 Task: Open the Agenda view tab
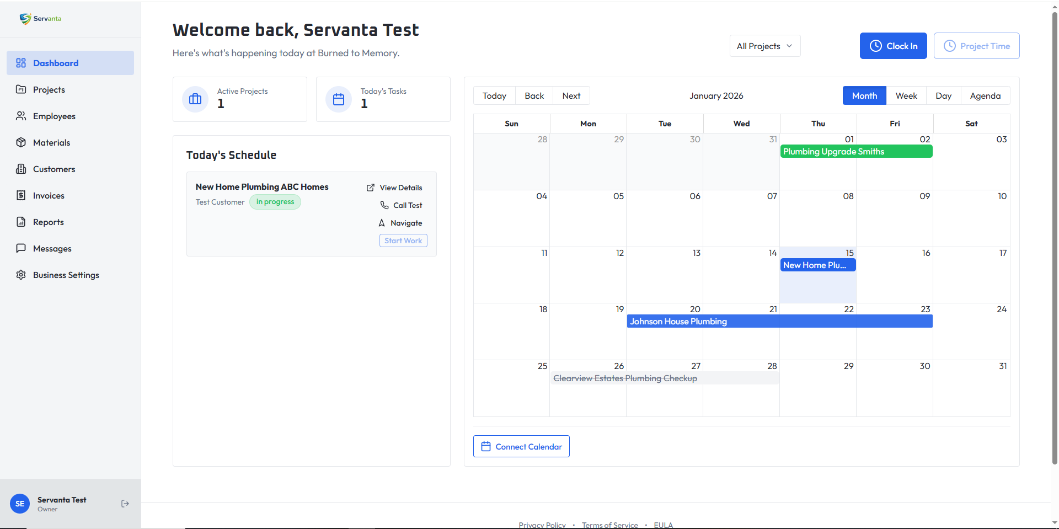[x=985, y=95]
